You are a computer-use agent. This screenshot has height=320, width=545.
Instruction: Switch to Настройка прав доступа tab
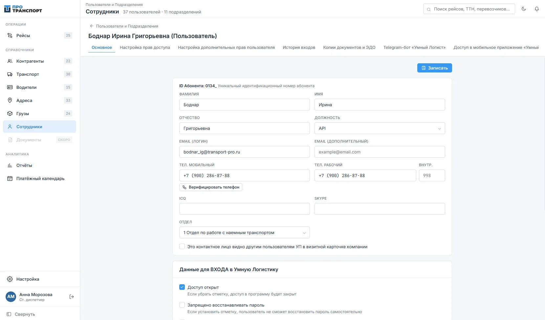(145, 48)
